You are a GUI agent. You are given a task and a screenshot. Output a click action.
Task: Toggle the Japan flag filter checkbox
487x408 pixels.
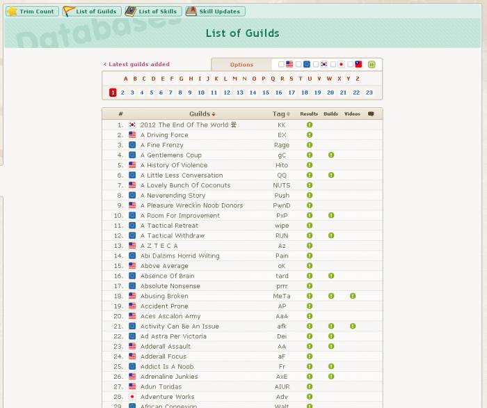click(333, 64)
